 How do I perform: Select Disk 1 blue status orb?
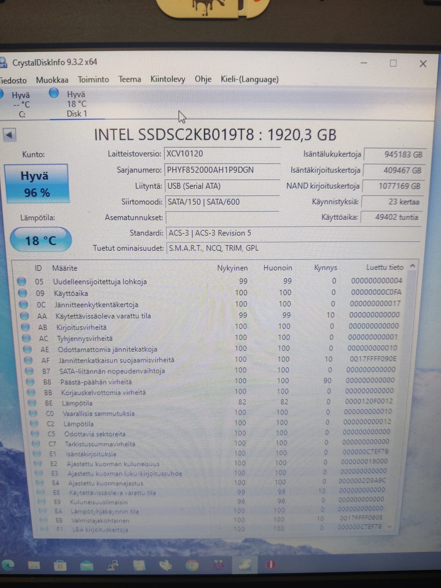54,93
